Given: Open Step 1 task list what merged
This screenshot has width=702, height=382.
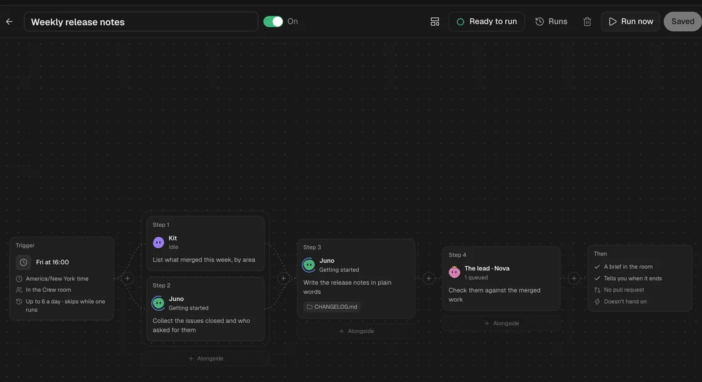Looking at the screenshot, I should [204, 260].
